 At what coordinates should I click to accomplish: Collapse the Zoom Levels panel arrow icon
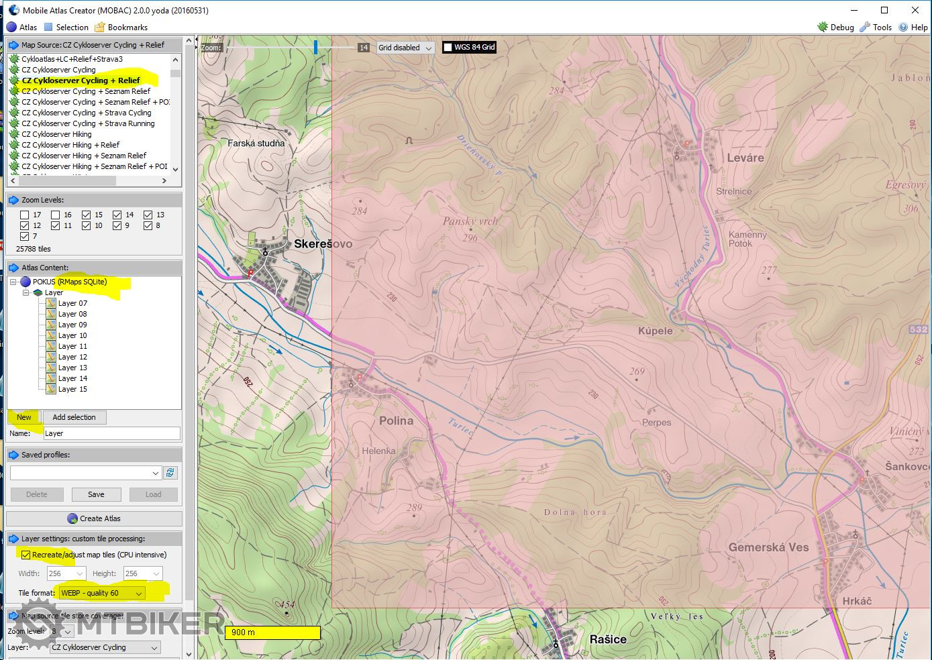[x=13, y=200]
